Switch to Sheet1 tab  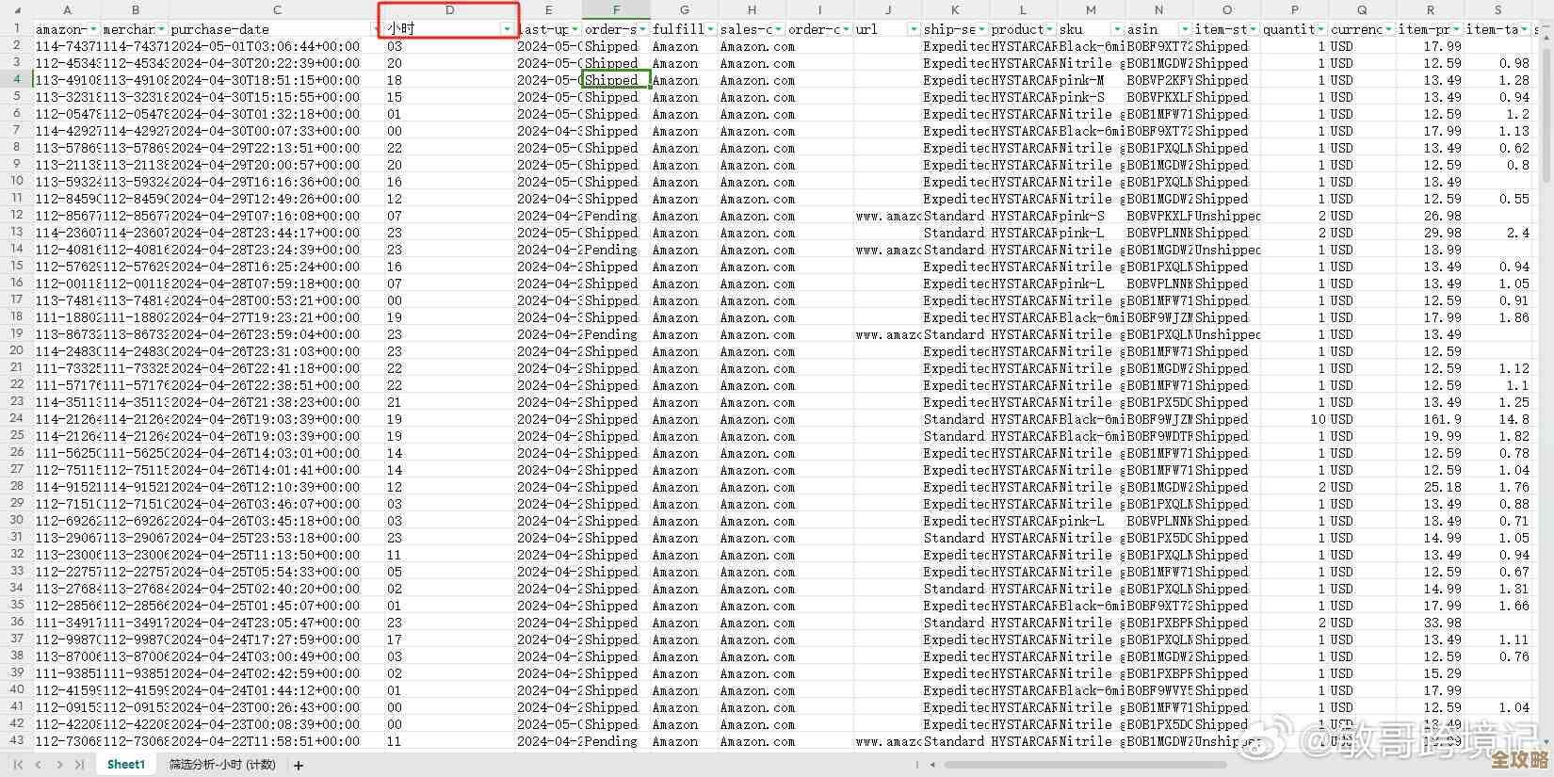126,765
